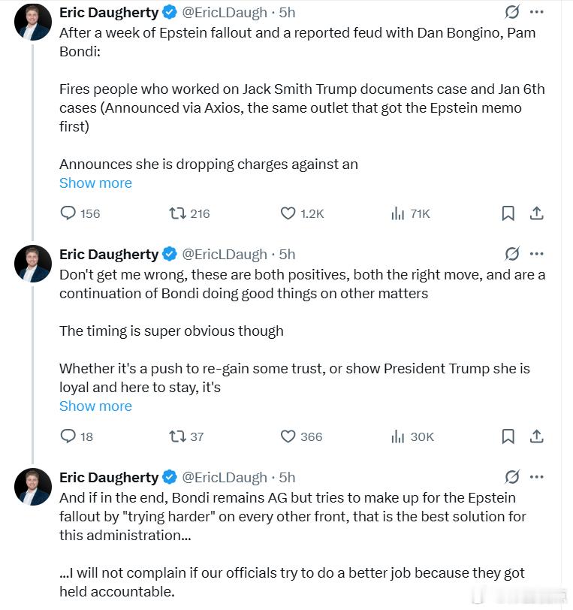Open Grok explain icon on third tweet
The image size is (573, 610).
511,477
